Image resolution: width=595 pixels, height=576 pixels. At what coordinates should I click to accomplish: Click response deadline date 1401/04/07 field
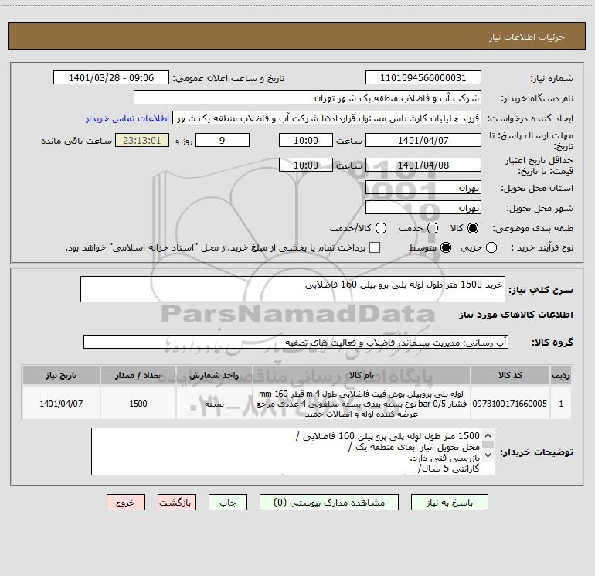click(x=423, y=140)
